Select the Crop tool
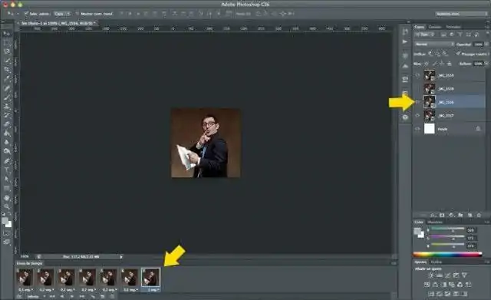Screen dimensions: 491x300 click(7, 70)
